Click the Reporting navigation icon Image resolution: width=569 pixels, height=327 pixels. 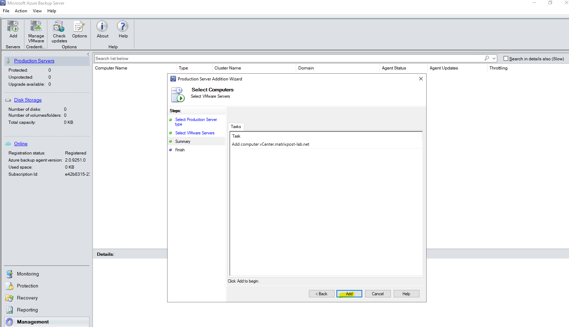[10, 310]
